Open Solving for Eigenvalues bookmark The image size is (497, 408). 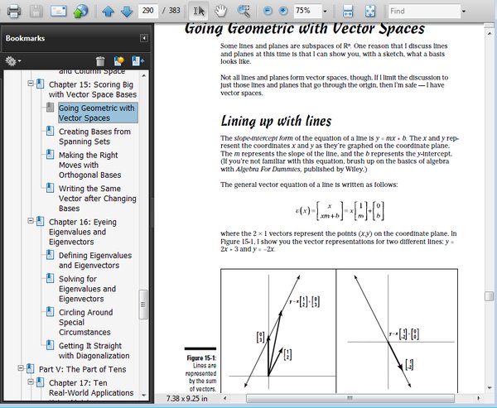(87, 289)
